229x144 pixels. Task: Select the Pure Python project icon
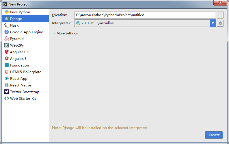pos(7,12)
